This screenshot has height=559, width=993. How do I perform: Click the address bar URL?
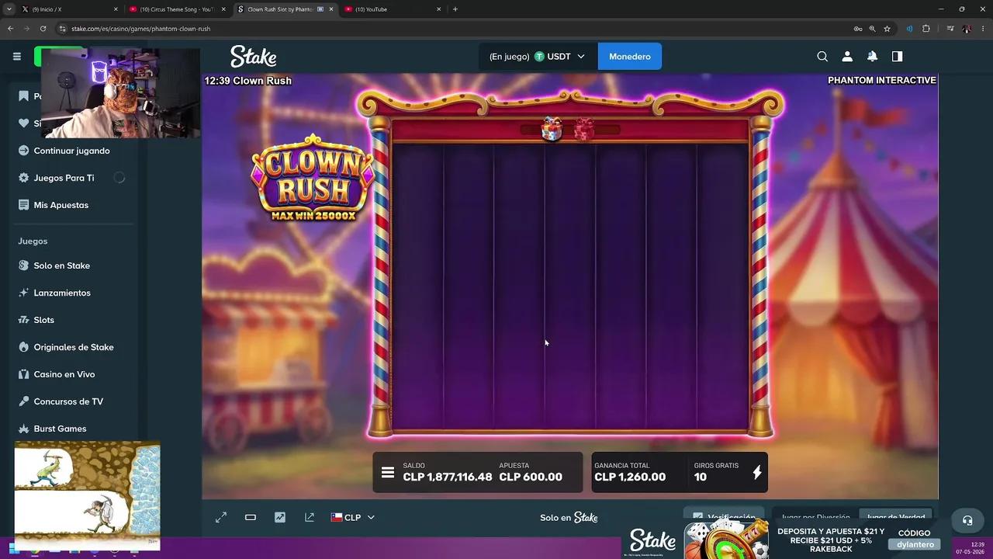coord(140,29)
